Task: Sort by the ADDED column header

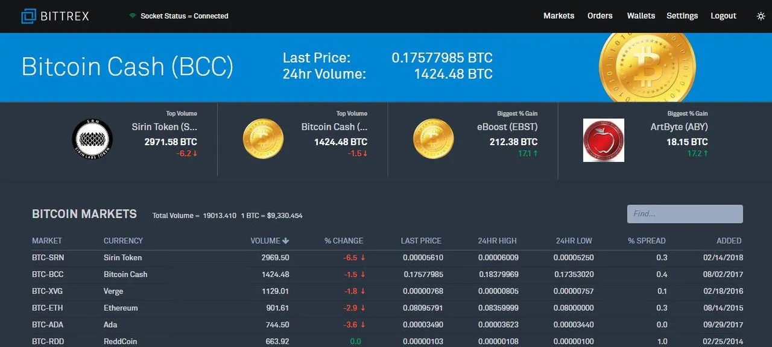Action: 729,240
